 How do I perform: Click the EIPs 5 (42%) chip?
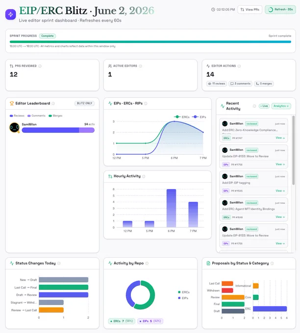pyautogui.click(x=150, y=321)
